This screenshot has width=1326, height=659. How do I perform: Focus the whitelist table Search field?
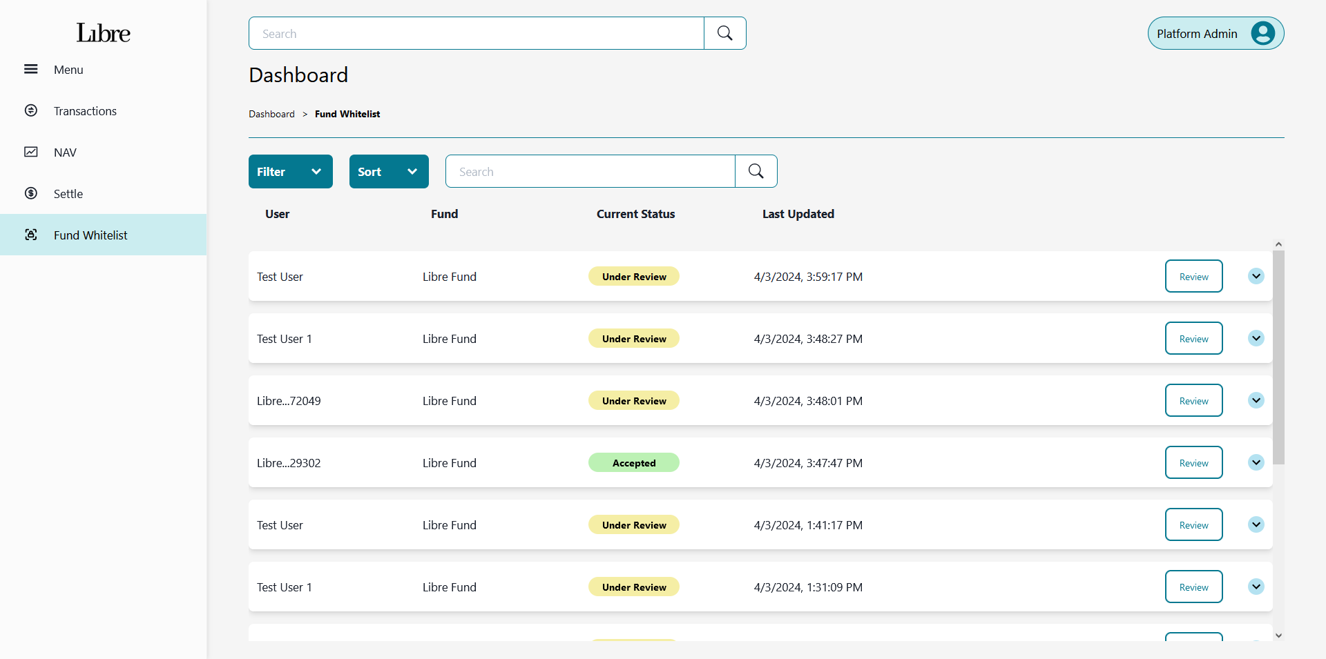pos(590,171)
